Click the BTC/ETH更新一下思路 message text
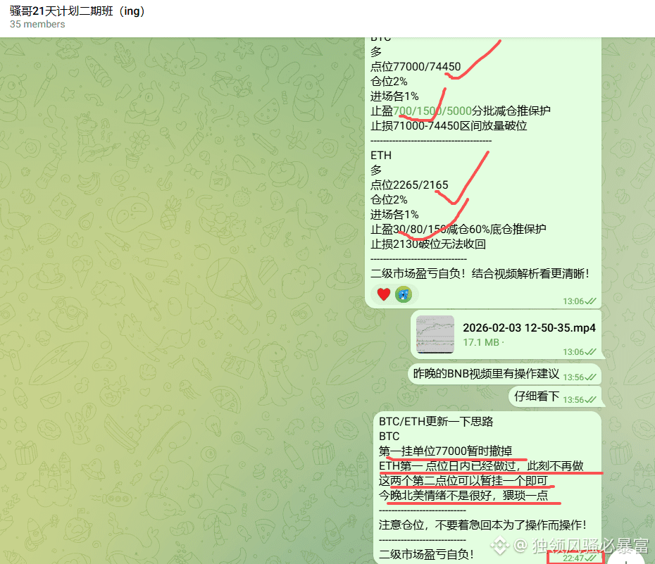 [436, 421]
